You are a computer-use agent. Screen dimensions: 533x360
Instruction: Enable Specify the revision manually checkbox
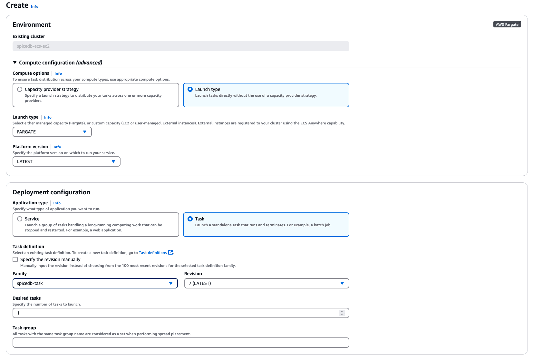(x=15, y=259)
